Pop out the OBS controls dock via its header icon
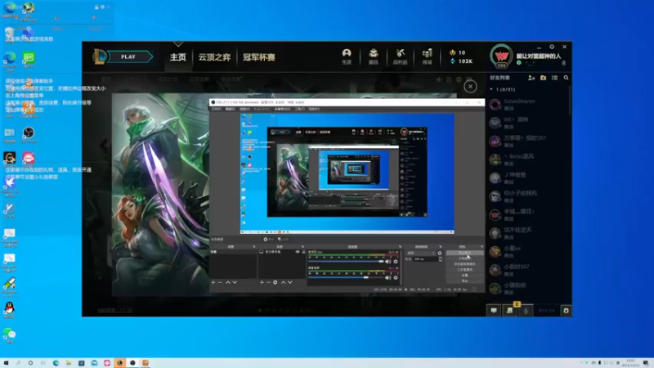654x368 pixels. pyautogui.click(x=482, y=247)
